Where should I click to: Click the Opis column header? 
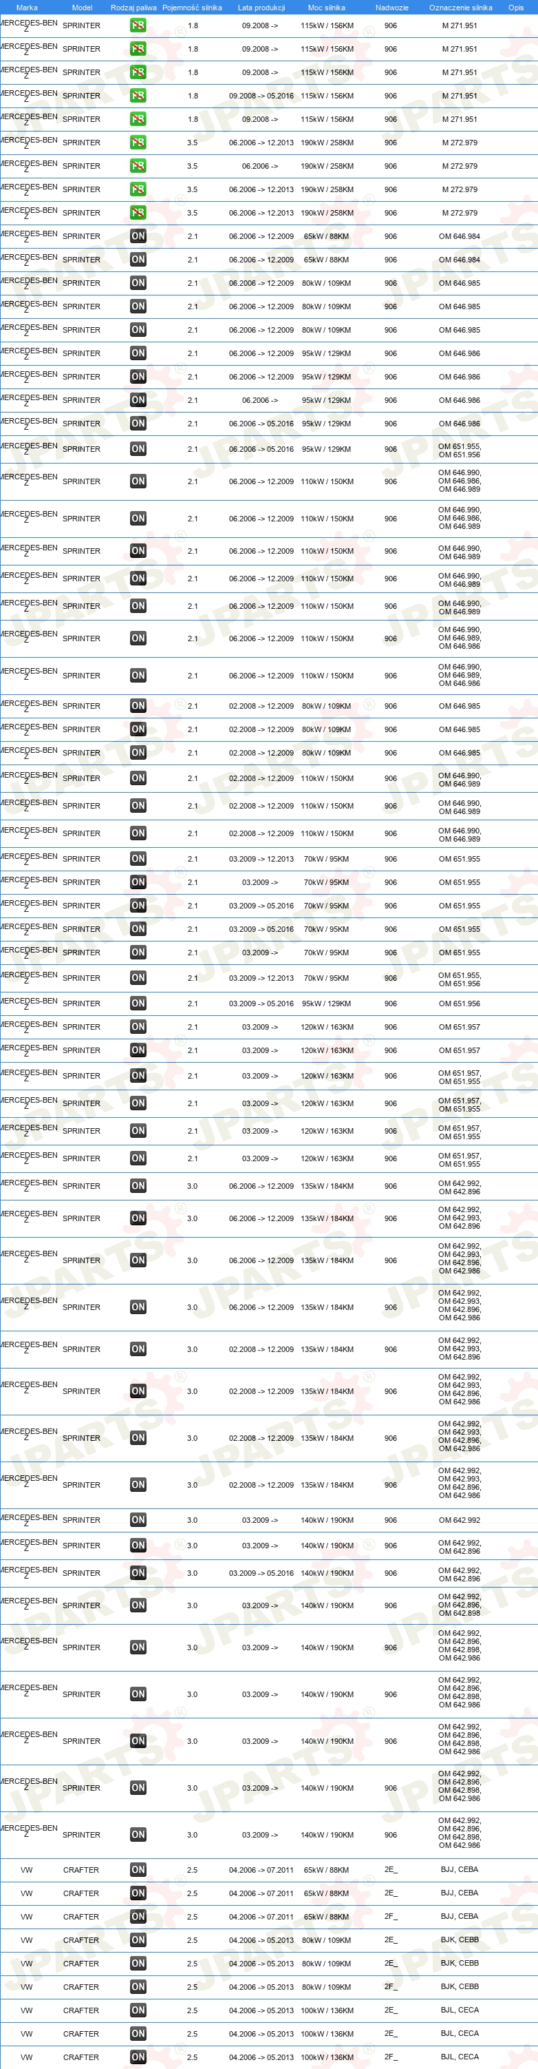pyautogui.click(x=515, y=7)
